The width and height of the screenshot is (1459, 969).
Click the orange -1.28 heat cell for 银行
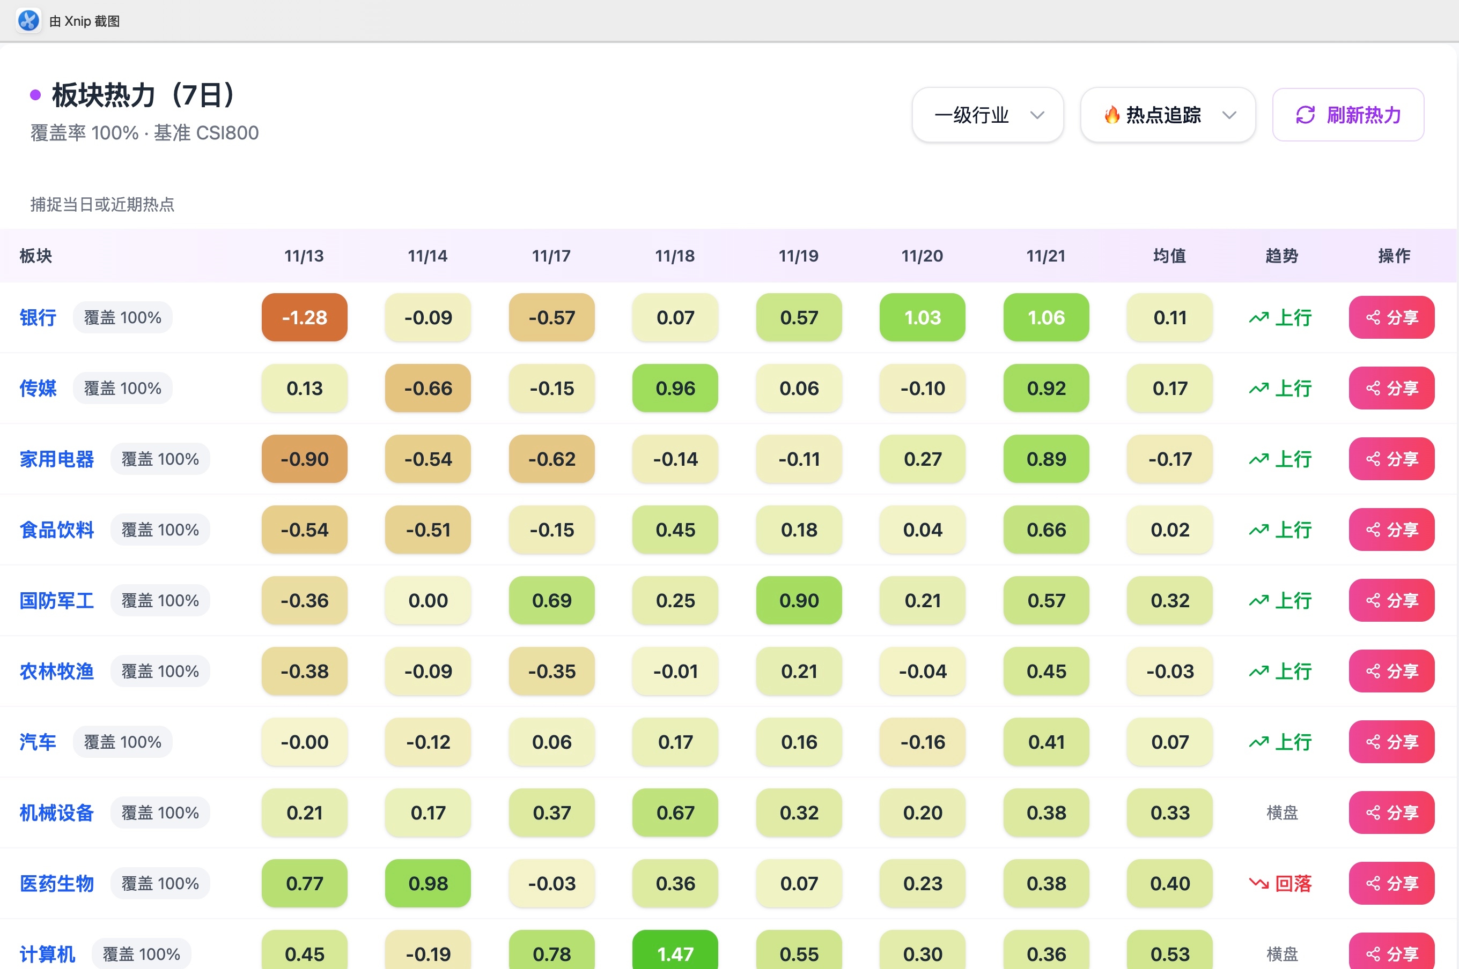[x=304, y=318]
